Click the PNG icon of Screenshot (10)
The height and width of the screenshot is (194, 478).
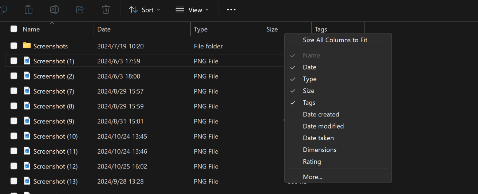(x=27, y=136)
